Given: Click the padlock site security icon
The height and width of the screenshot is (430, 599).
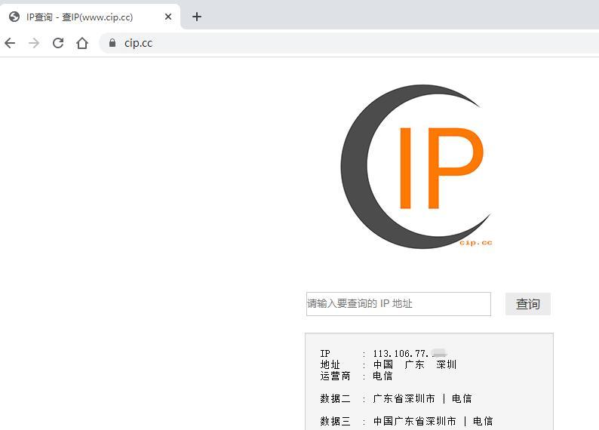Looking at the screenshot, I should (x=112, y=43).
